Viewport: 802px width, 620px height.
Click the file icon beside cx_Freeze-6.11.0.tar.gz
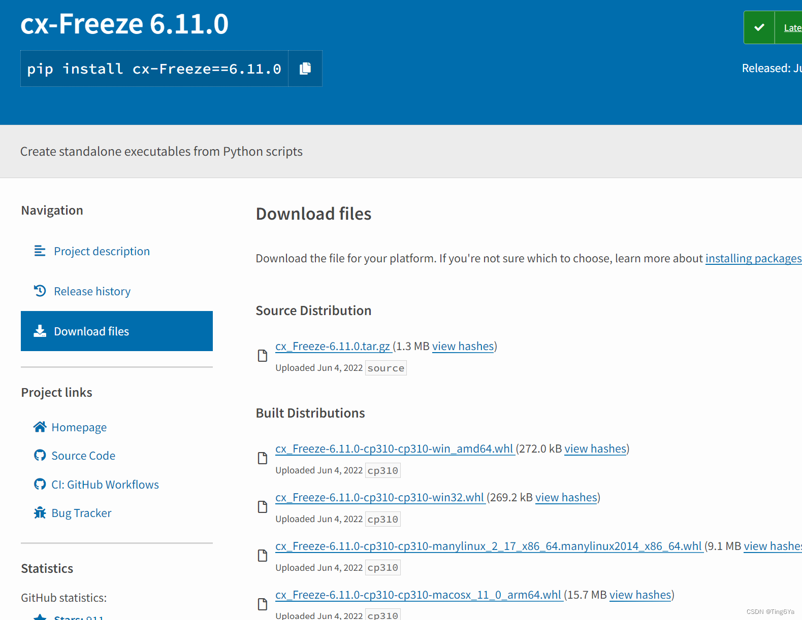click(263, 356)
